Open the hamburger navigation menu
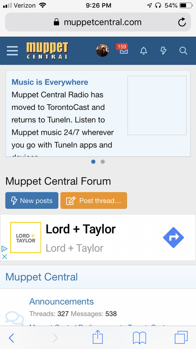 (12, 51)
